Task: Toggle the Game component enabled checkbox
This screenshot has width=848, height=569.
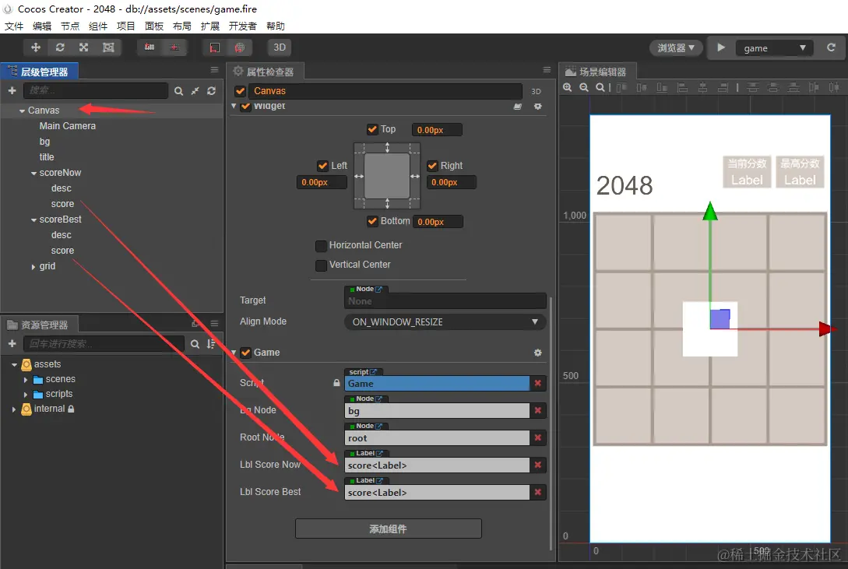Action: click(x=245, y=353)
